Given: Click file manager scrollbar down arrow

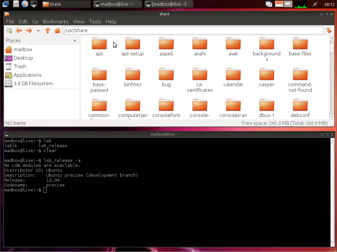Looking at the screenshot, I should (332, 117).
